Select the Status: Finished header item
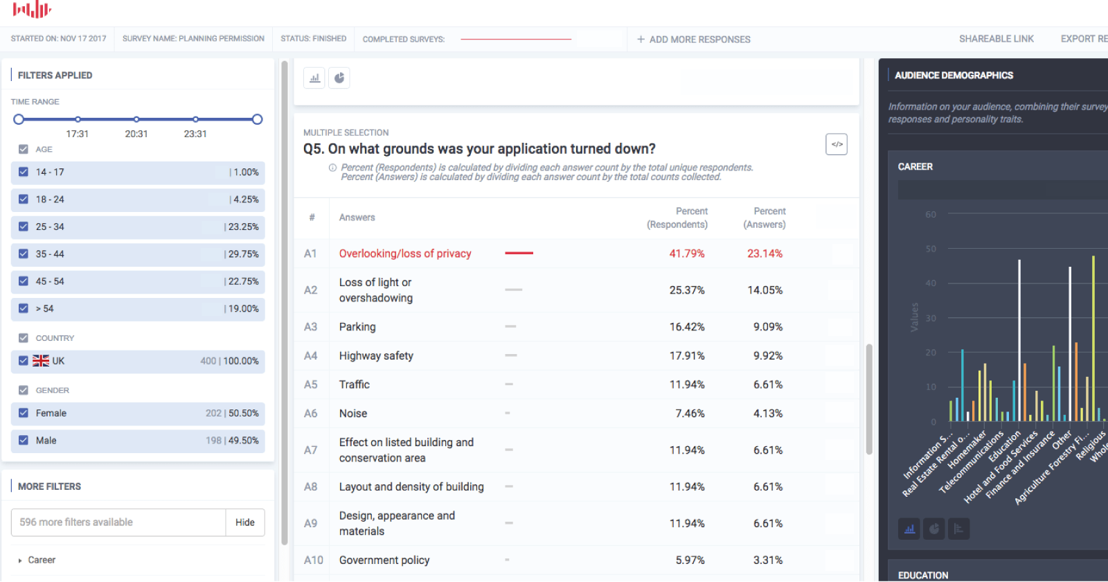 (313, 39)
